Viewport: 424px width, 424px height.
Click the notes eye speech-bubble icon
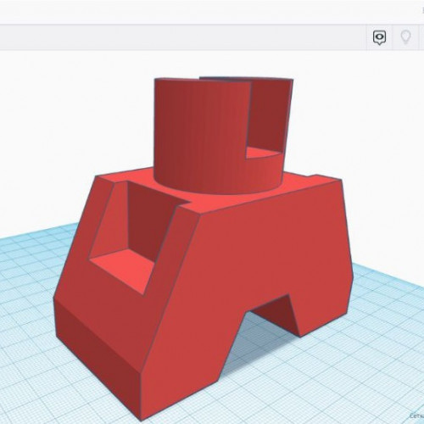379,37
